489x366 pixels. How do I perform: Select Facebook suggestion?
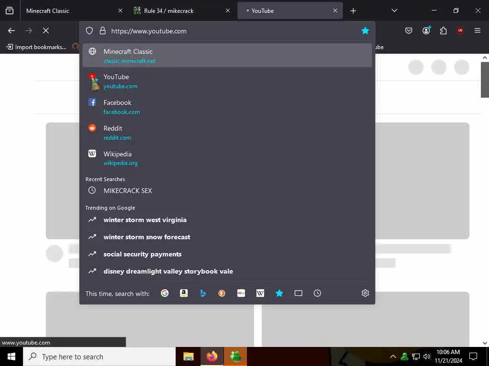click(x=227, y=107)
